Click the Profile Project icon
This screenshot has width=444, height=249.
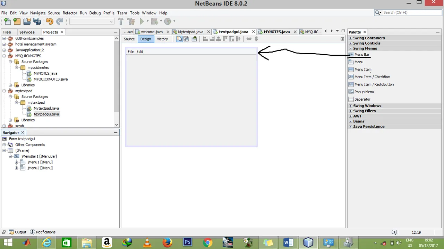pos(168,21)
